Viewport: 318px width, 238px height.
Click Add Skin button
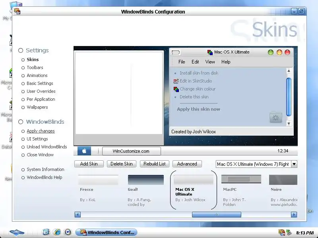[89, 164]
